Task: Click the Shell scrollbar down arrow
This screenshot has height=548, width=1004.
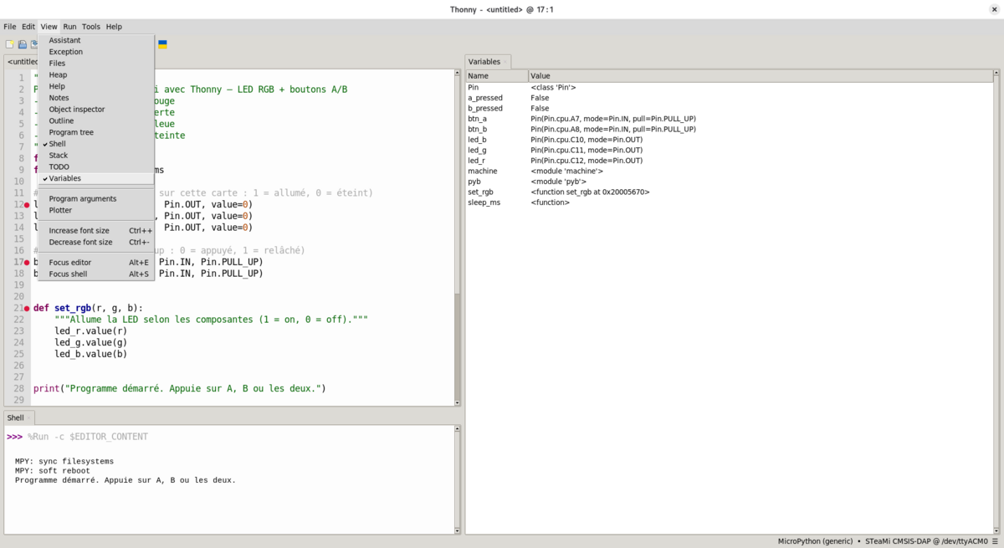Action: click(x=457, y=530)
